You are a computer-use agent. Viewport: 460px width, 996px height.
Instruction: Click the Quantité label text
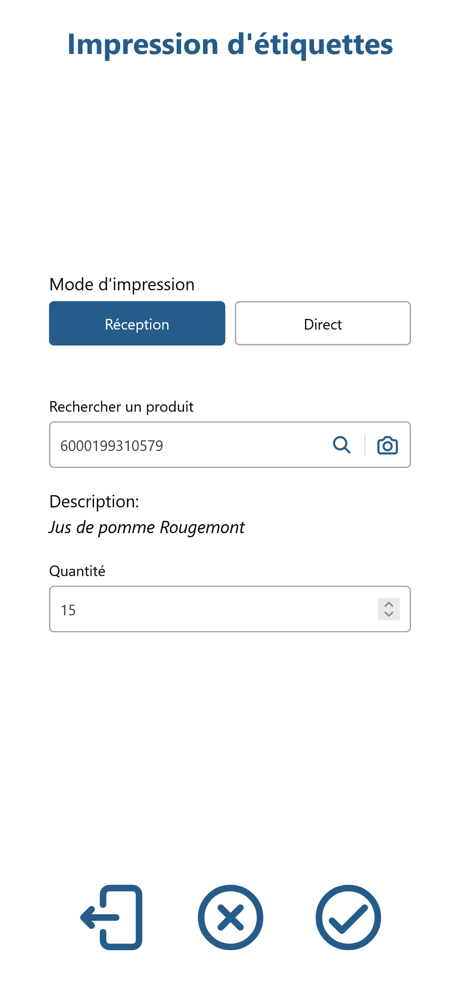77,571
